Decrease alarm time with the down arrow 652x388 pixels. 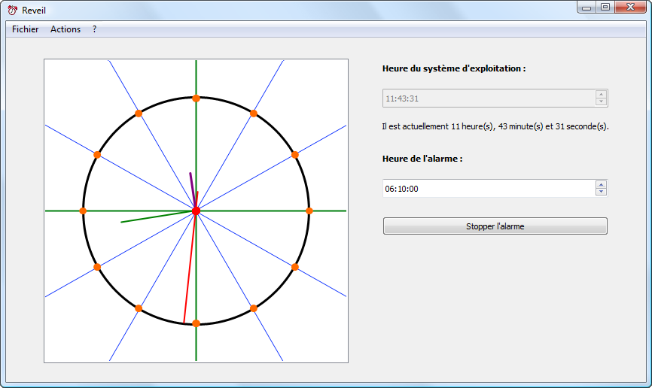pos(601,192)
